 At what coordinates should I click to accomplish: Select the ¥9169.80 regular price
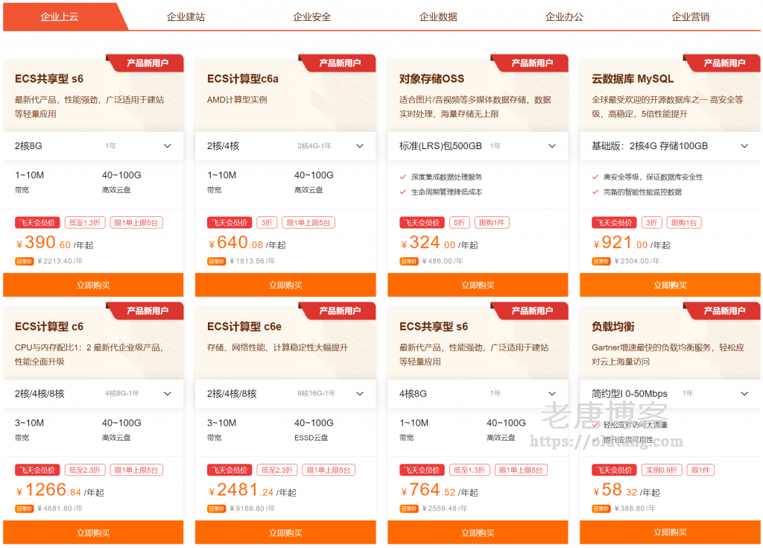[252, 508]
